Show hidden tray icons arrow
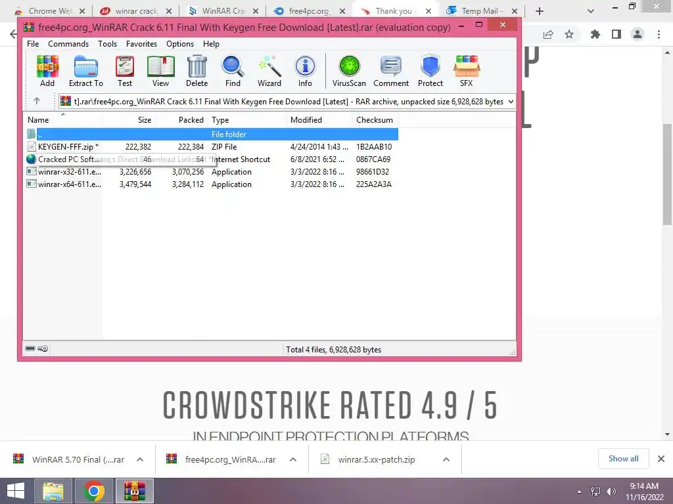 [580, 492]
